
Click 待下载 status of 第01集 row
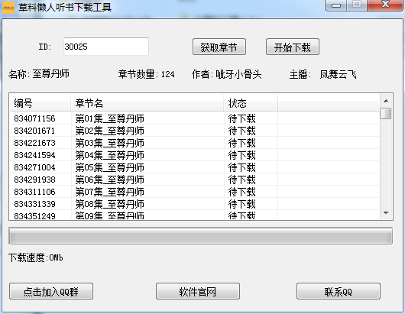click(x=241, y=118)
